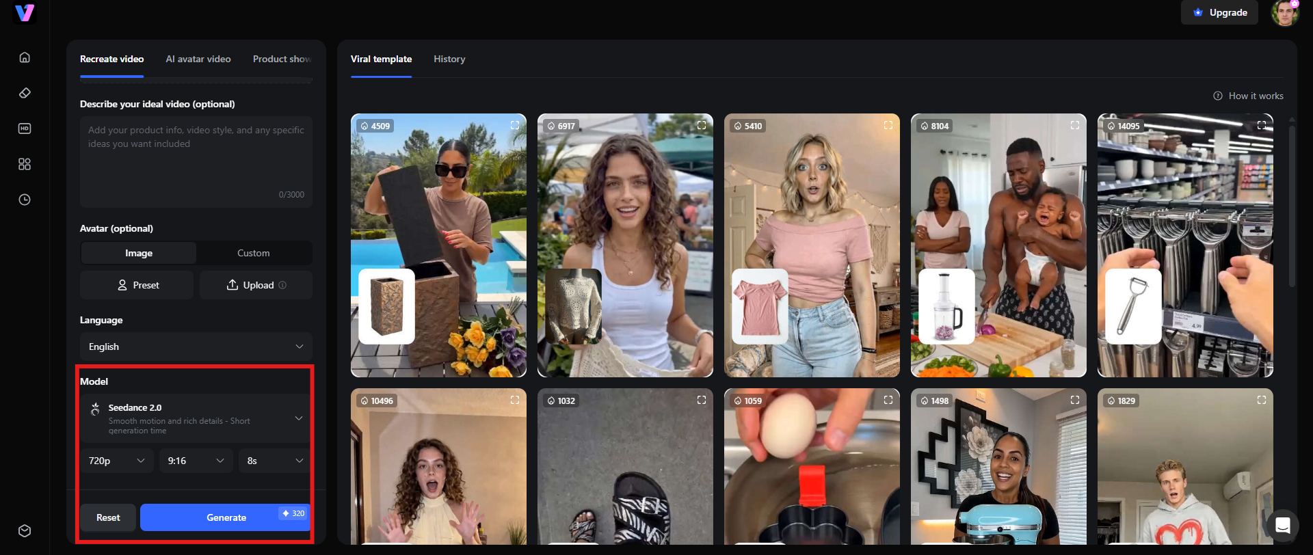Open the history clock icon in the sidebar
Viewport: 1313px width, 555px height.
[25, 200]
